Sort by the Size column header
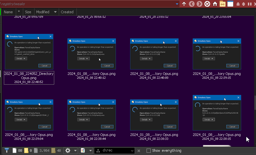Image resolution: width=256 pixels, height=155 pixels. (x=28, y=12)
